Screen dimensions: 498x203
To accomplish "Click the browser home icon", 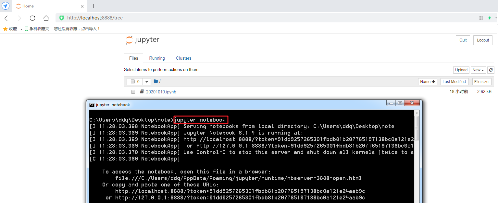I will (x=46, y=18).
